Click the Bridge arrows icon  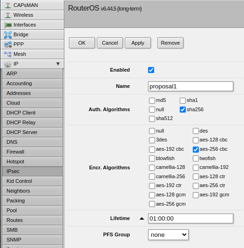(x=8, y=35)
